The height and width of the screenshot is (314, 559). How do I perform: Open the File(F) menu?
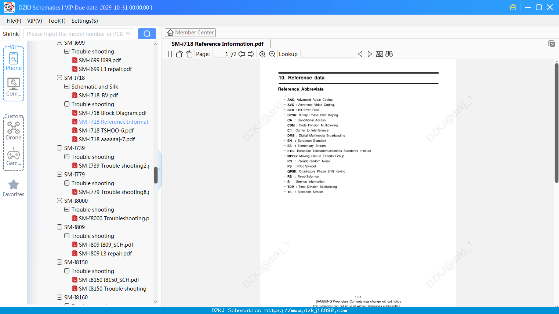[x=14, y=21]
